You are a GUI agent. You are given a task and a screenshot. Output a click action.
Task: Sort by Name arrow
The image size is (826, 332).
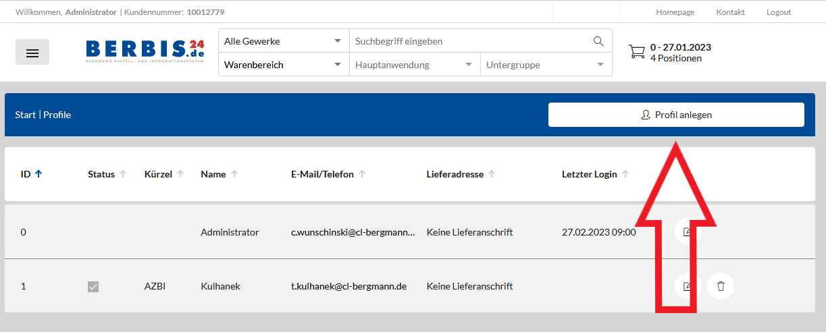234,174
